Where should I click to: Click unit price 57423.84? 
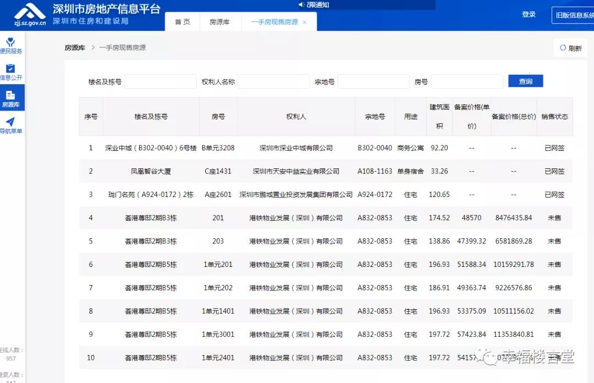pyautogui.click(x=471, y=335)
